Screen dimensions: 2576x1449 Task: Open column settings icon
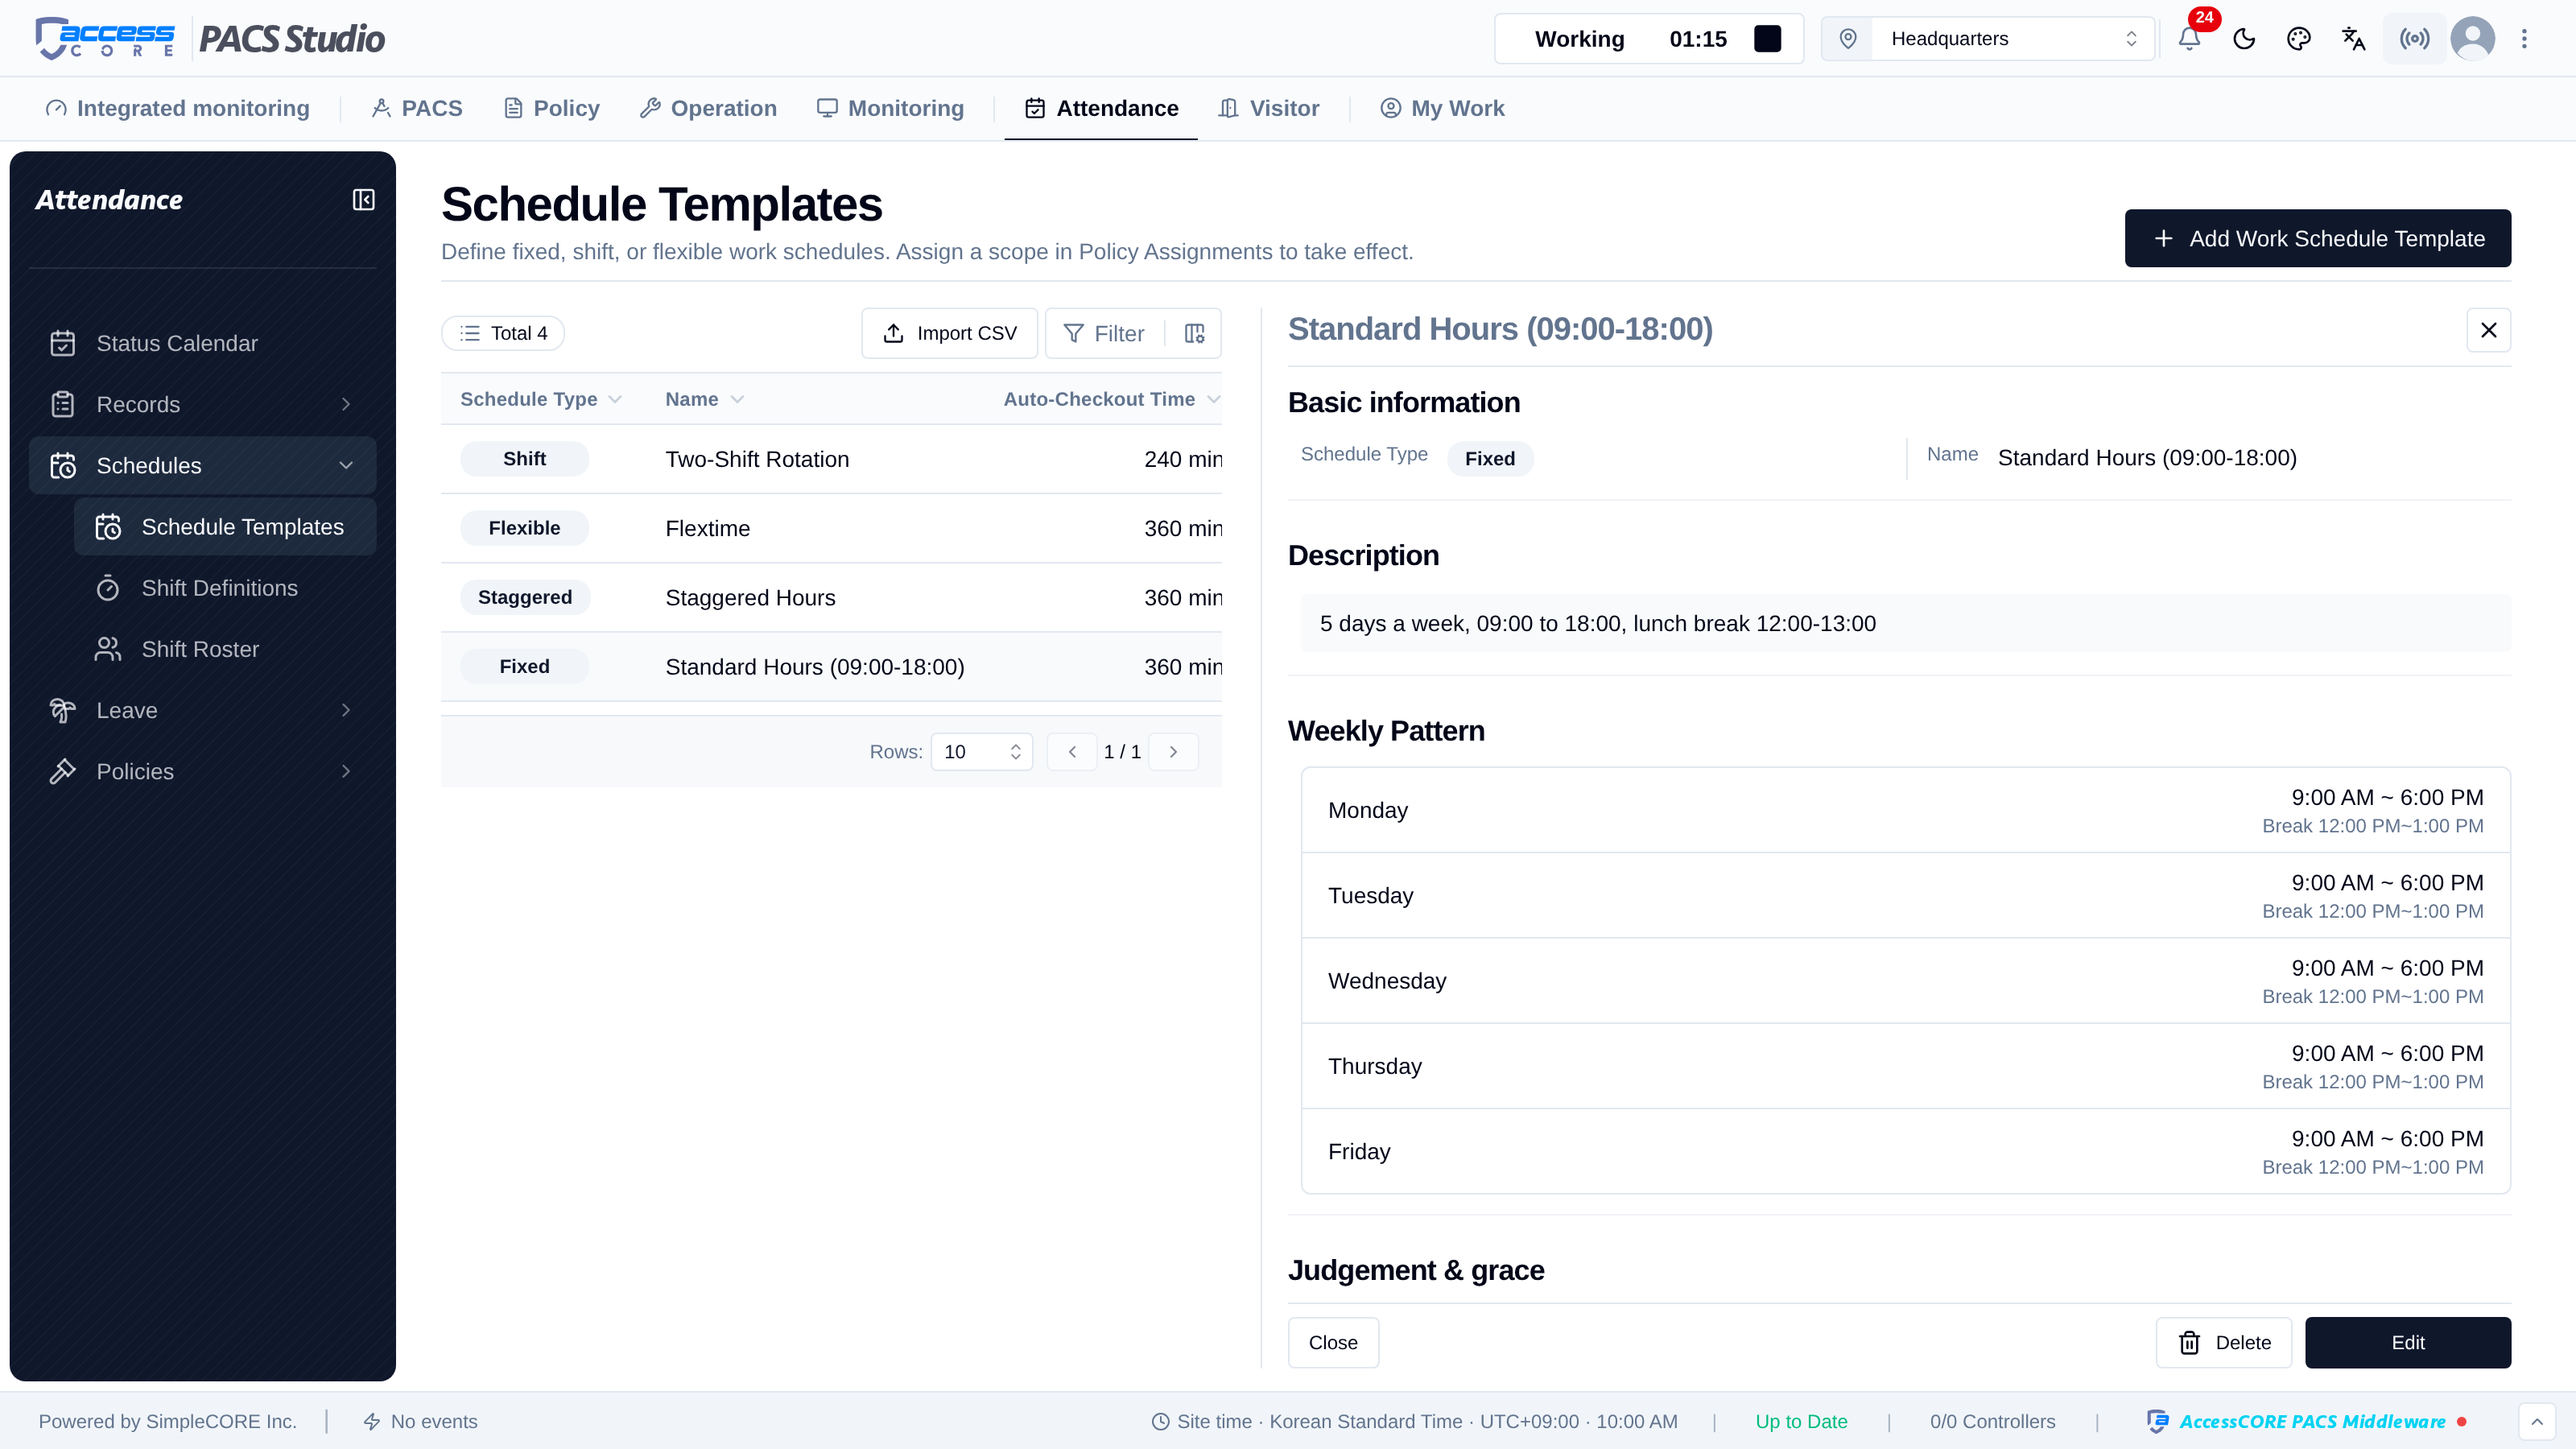tap(1194, 333)
